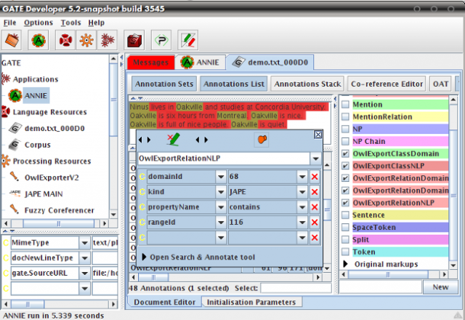Open the OwlExportRelationNLP annotation type dropdown
Screen dimensions: 465x320
coord(315,159)
